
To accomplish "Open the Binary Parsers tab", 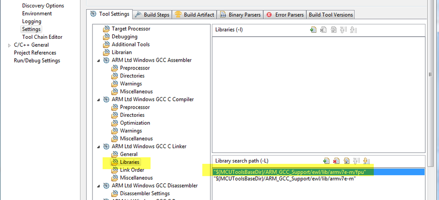I will pyautogui.click(x=240, y=15).
